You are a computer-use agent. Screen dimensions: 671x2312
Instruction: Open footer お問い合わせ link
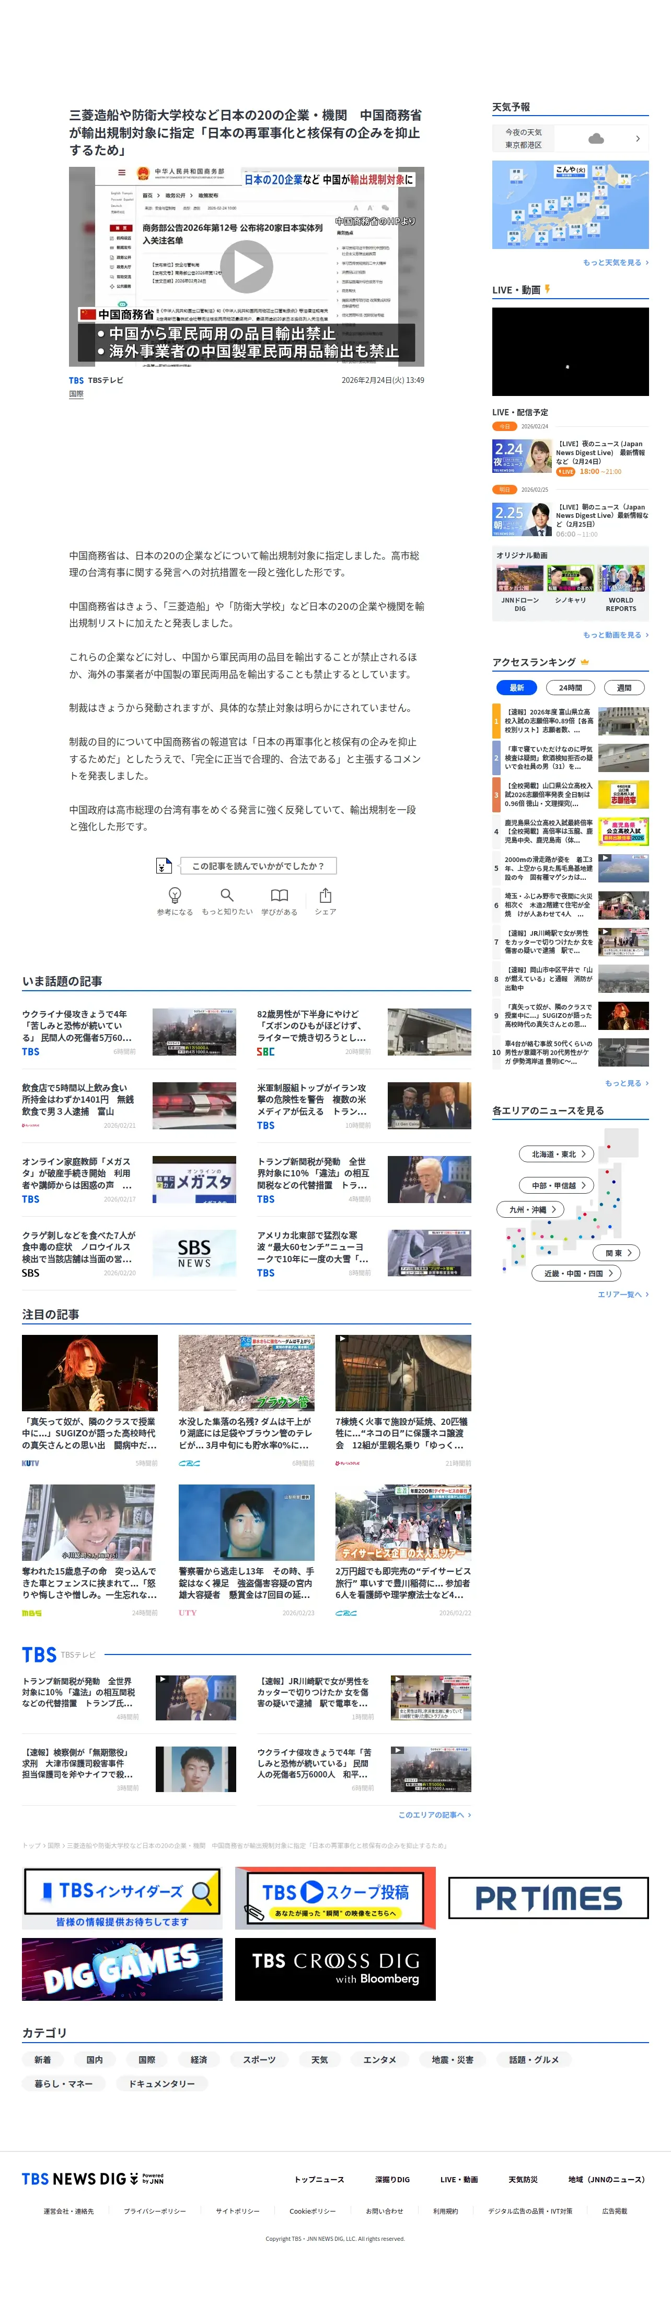point(385,2211)
